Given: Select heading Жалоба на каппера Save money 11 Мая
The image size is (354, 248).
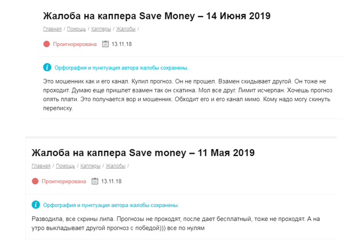Looking at the screenshot, I should [x=143, y=153].
